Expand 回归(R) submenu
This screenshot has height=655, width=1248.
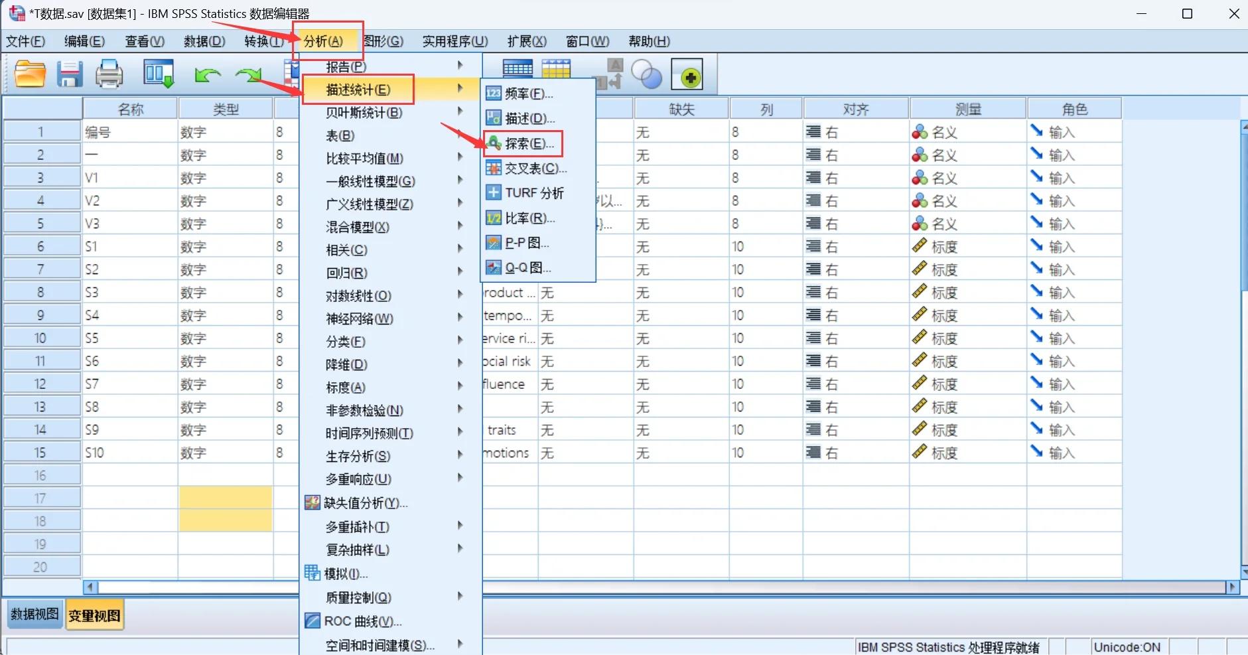tap(391, 273)
